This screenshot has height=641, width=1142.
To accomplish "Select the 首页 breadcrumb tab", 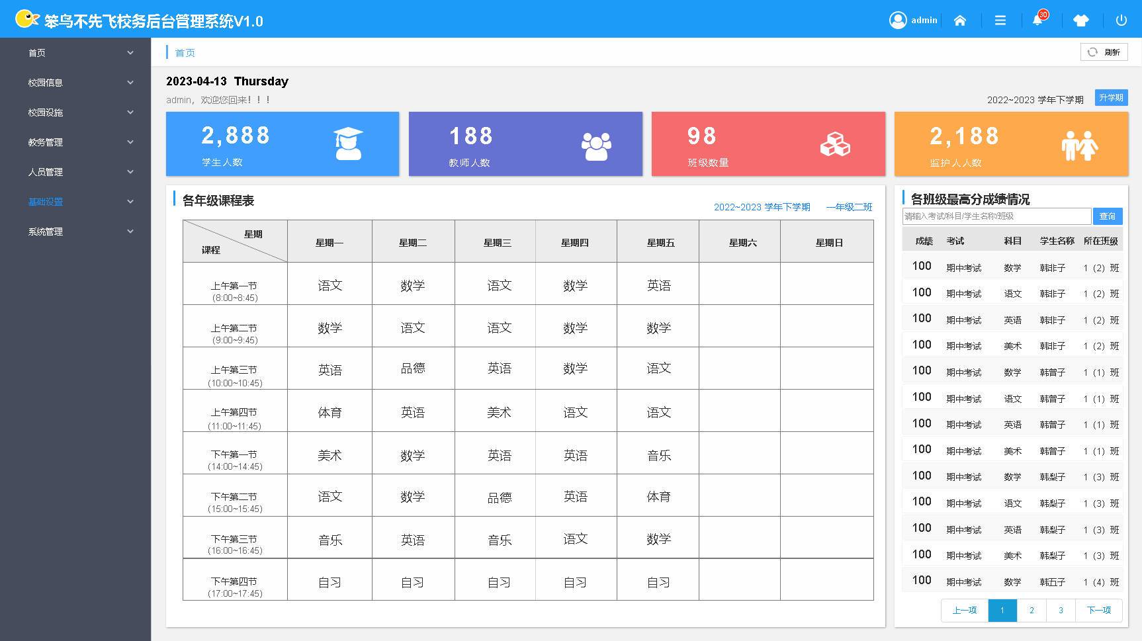I will tap(185, 53).
